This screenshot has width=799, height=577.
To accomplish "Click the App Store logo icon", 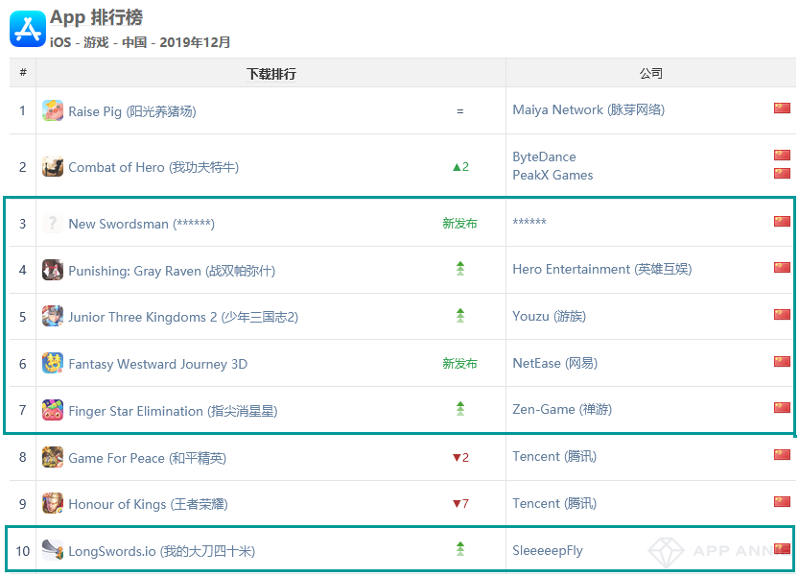I will pyautogui.click(x=27, y=29).
